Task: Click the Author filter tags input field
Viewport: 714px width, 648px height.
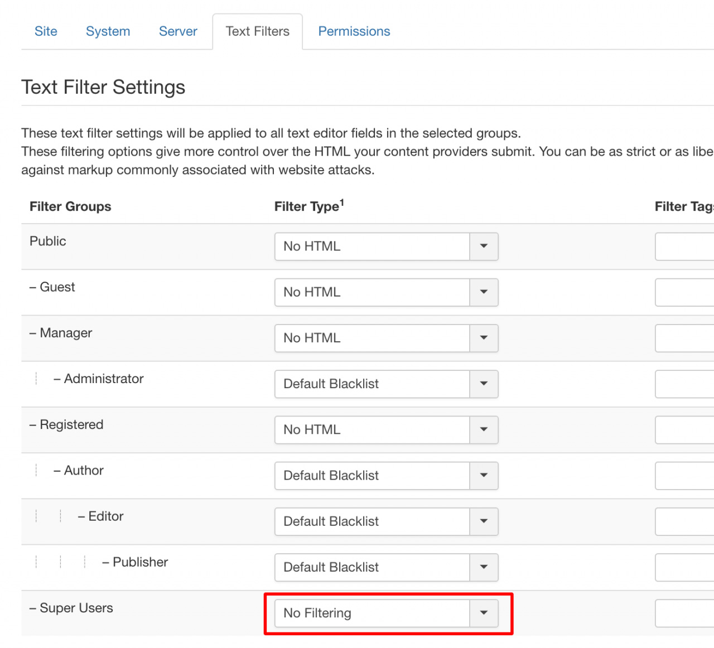Action: (684, 475)
